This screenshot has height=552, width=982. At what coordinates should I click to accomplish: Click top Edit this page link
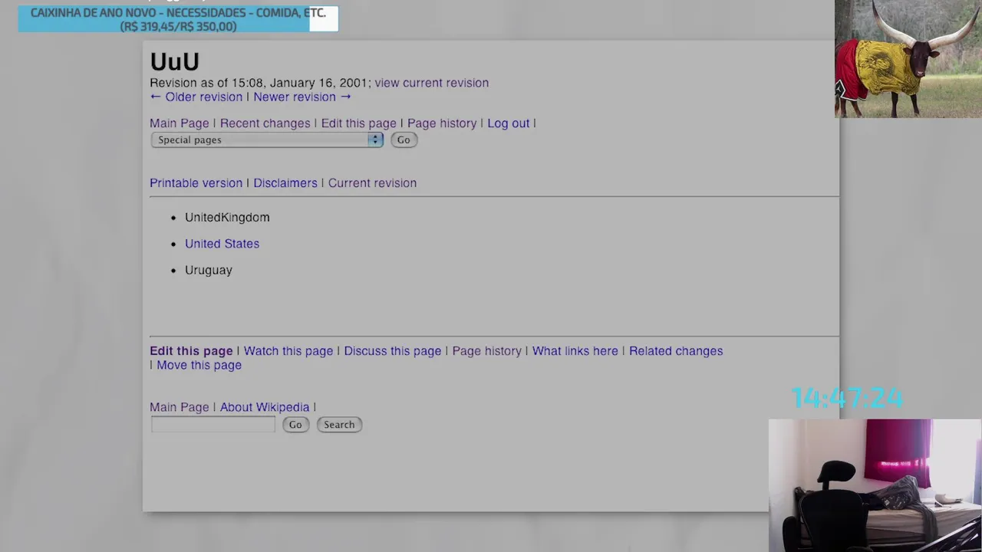pyautogui.click(x=358, y=123)
